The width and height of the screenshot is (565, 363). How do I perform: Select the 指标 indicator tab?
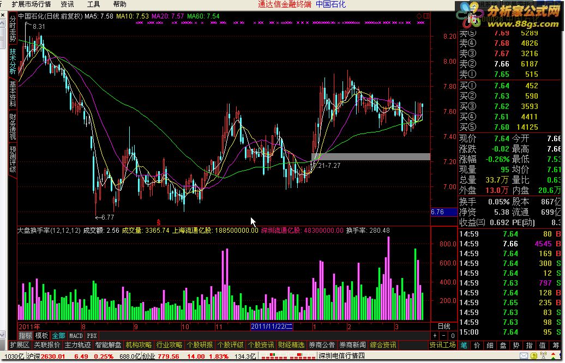point(25,336)
